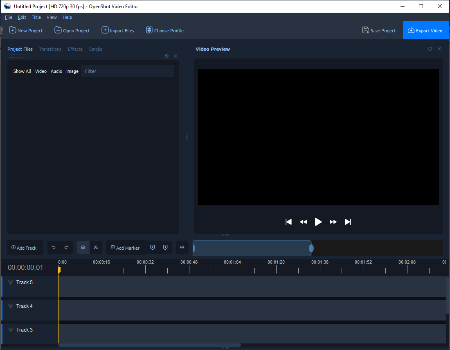Collapse Track 3 using its chevron

point(10,330)
